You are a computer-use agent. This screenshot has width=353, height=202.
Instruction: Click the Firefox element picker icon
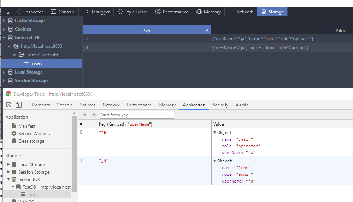7,12
